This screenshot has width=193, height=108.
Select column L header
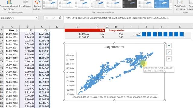(x=180, y=27)
